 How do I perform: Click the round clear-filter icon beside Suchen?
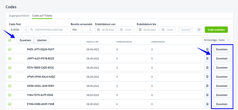(x=199, y=30)
